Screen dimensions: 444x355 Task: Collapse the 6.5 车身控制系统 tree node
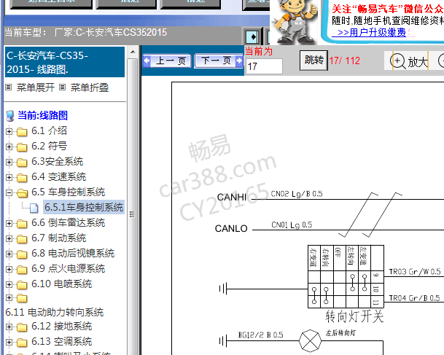9,192
